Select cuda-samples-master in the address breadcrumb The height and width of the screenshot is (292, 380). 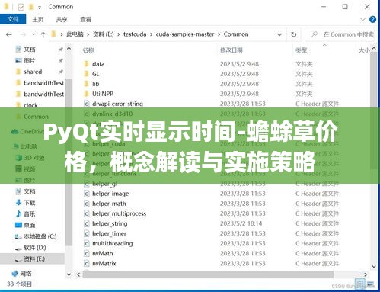click(185, 34)
